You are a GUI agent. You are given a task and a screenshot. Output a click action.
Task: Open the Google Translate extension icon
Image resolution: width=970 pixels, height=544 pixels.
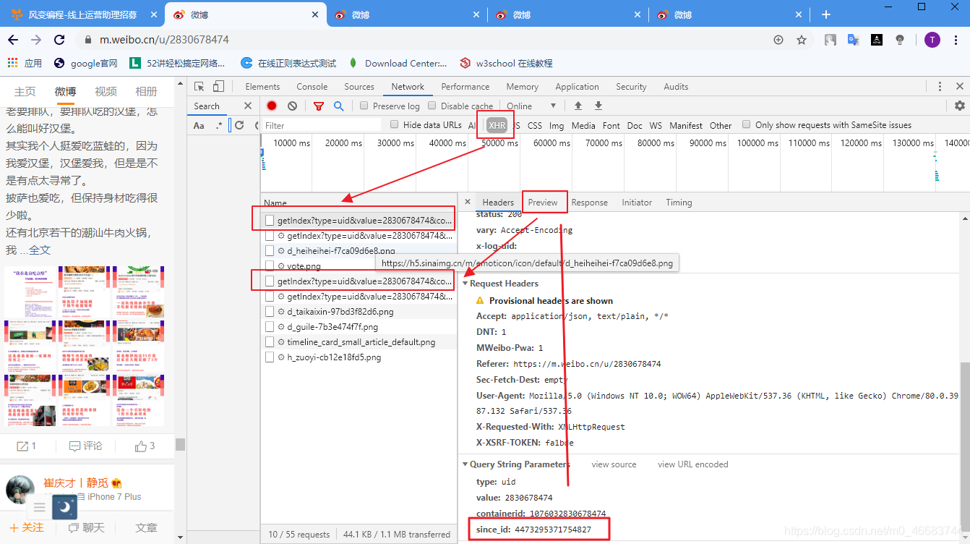pos(854,40)
